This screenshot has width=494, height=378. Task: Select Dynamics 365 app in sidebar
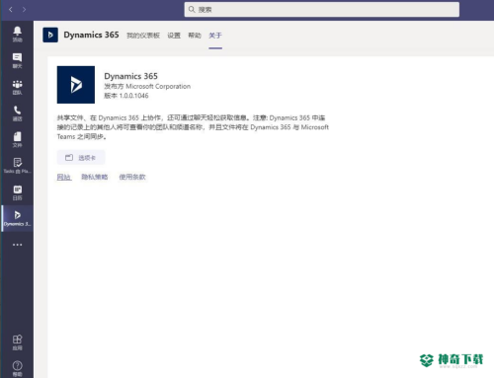tap(17, 218)
